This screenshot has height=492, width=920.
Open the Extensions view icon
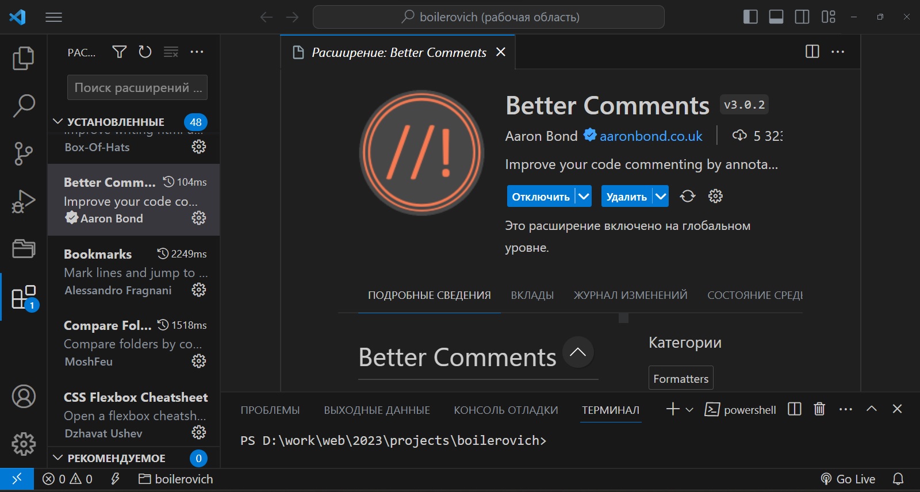tap(24, 297)
